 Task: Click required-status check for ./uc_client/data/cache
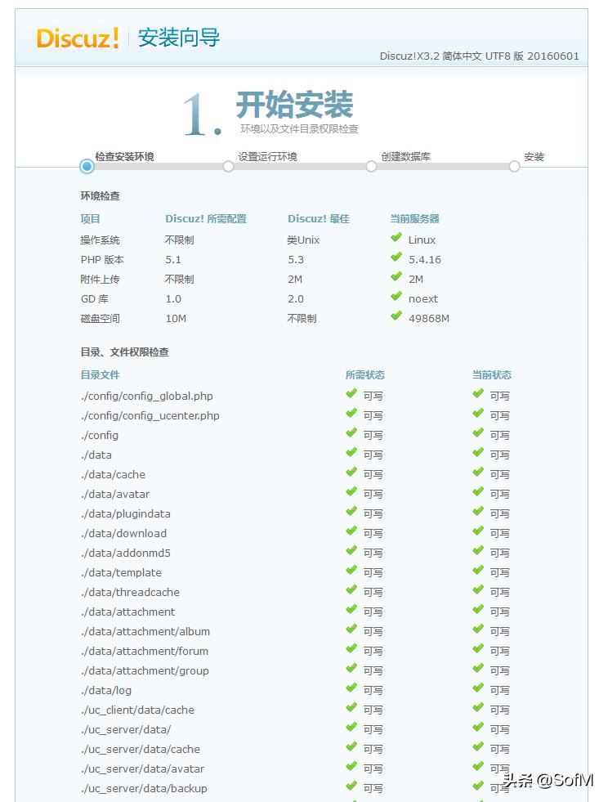[x=351, y=707]
